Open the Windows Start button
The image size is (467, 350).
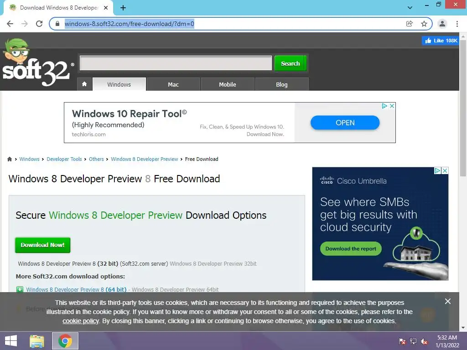pyautogui.click(x=11, y=341)
